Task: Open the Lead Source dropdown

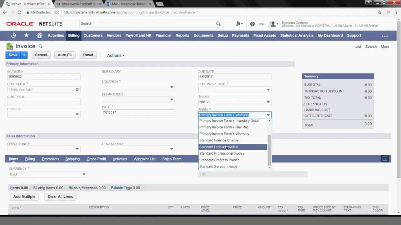Action: pos(172,149)
